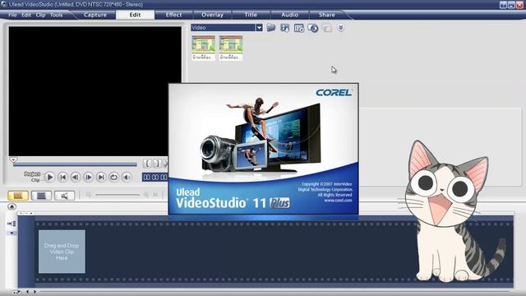Screen dimensions: 526x296
Task: Step back to the previous frame
Action: [x=75, y=177]
